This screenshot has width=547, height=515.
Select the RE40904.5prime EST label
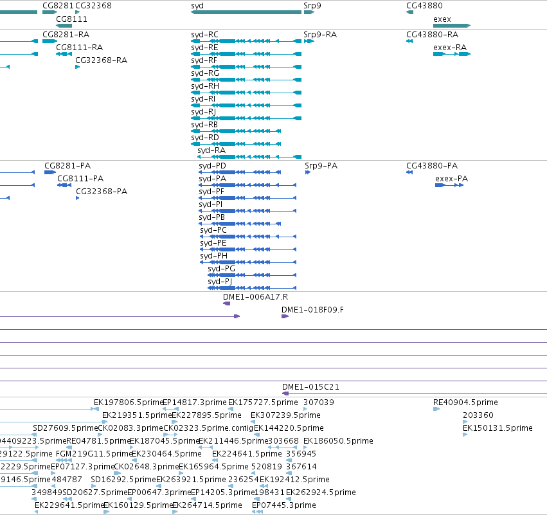coord(465,402)
